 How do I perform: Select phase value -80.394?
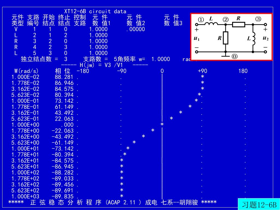click(63, 155)
